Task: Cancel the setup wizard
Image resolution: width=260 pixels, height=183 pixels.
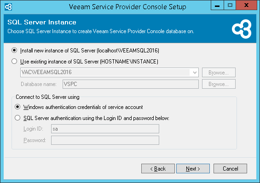Action: point(230,169)
